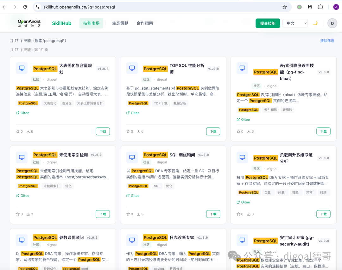Open the 合作指南 menu item
342x270 pixels.
pyautogui.click(x=145, y=23)
